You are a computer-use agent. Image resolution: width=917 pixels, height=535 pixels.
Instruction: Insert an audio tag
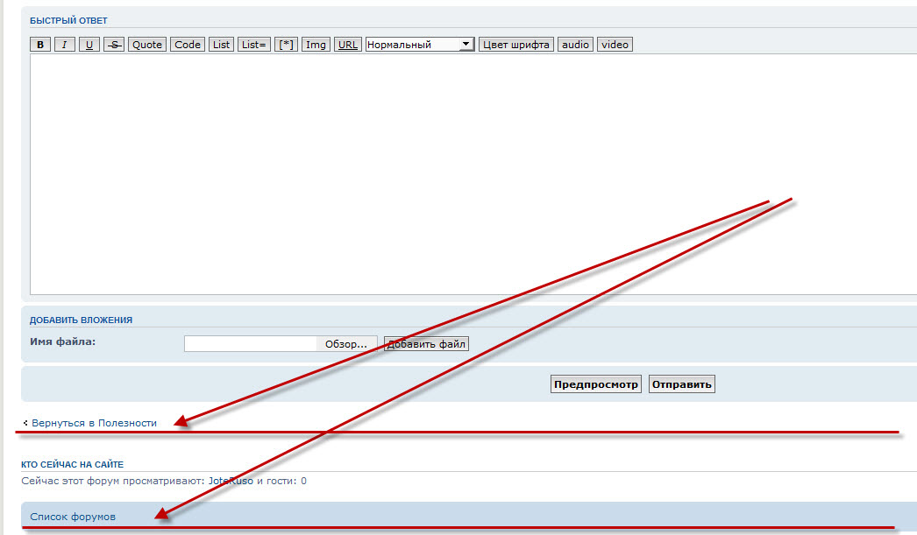click(576, 45)
